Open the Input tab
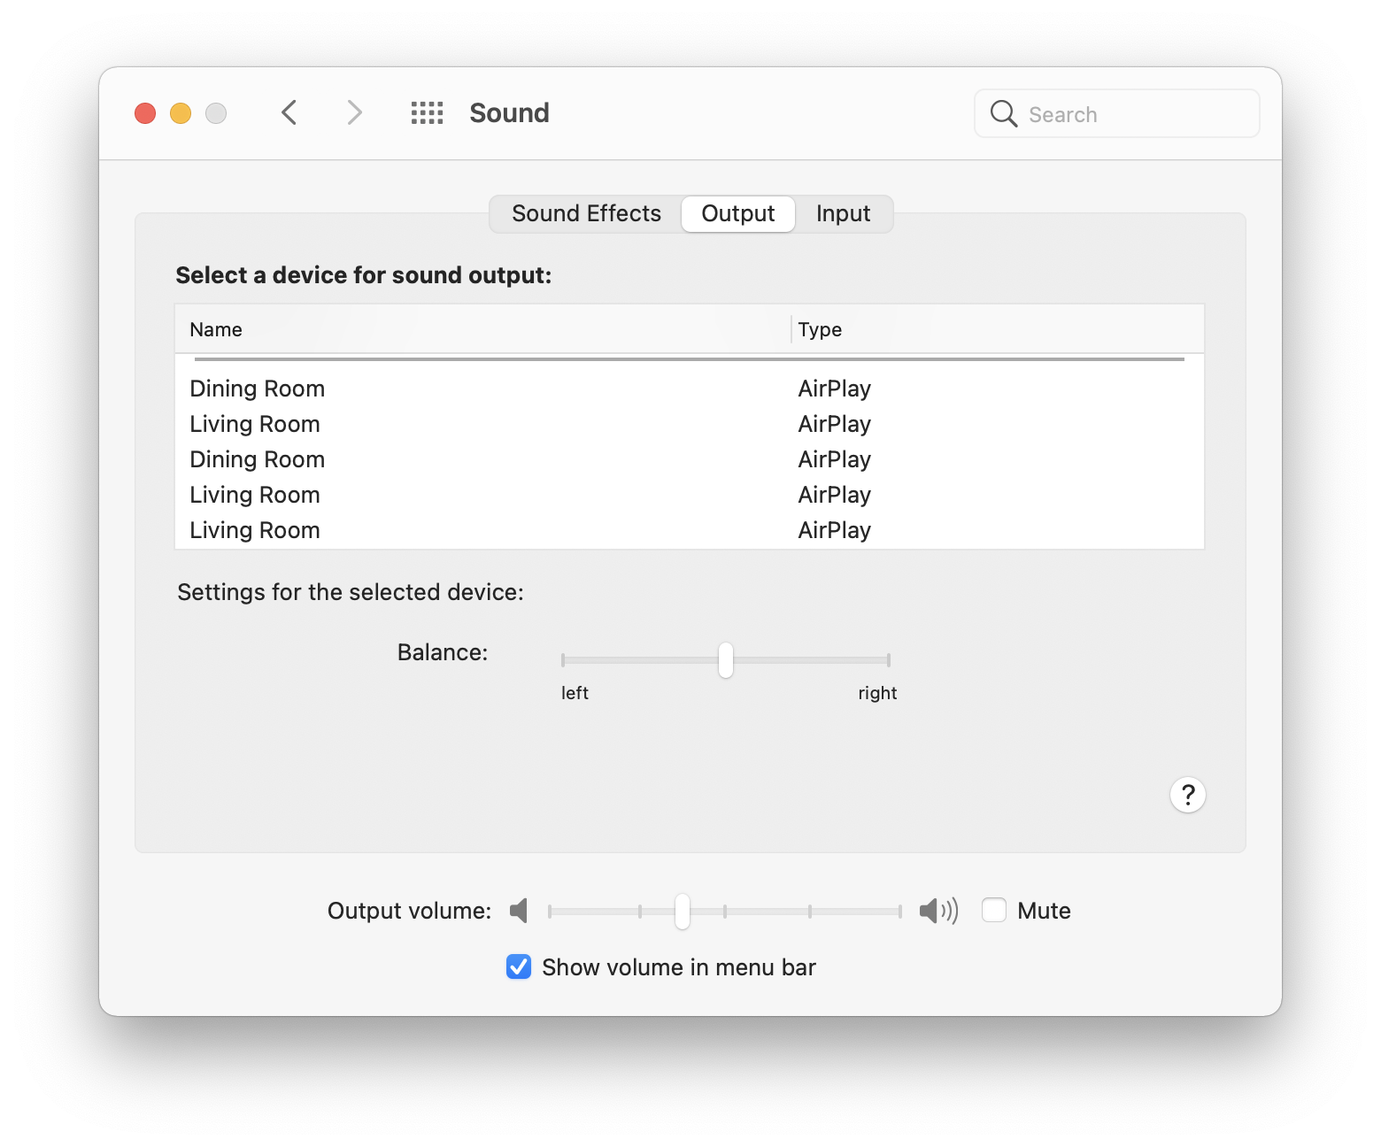This screenshot has width=1381, height=1147. point(843,214)
